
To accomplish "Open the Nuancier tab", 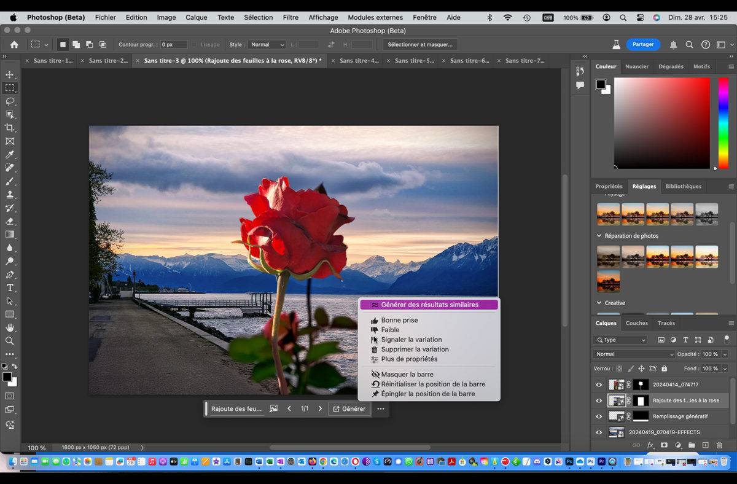I will point(637,66).
